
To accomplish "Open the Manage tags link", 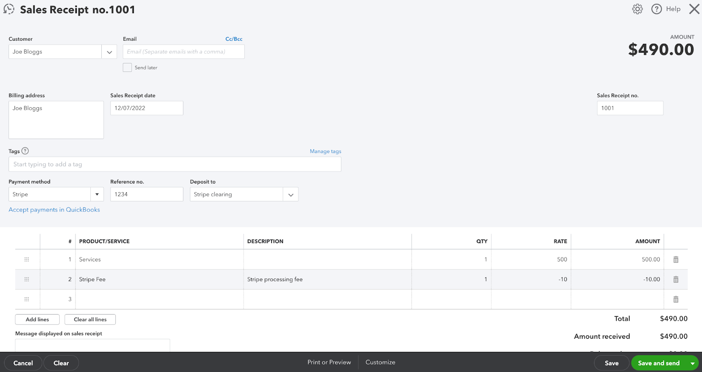I will (x=325, y=151).
